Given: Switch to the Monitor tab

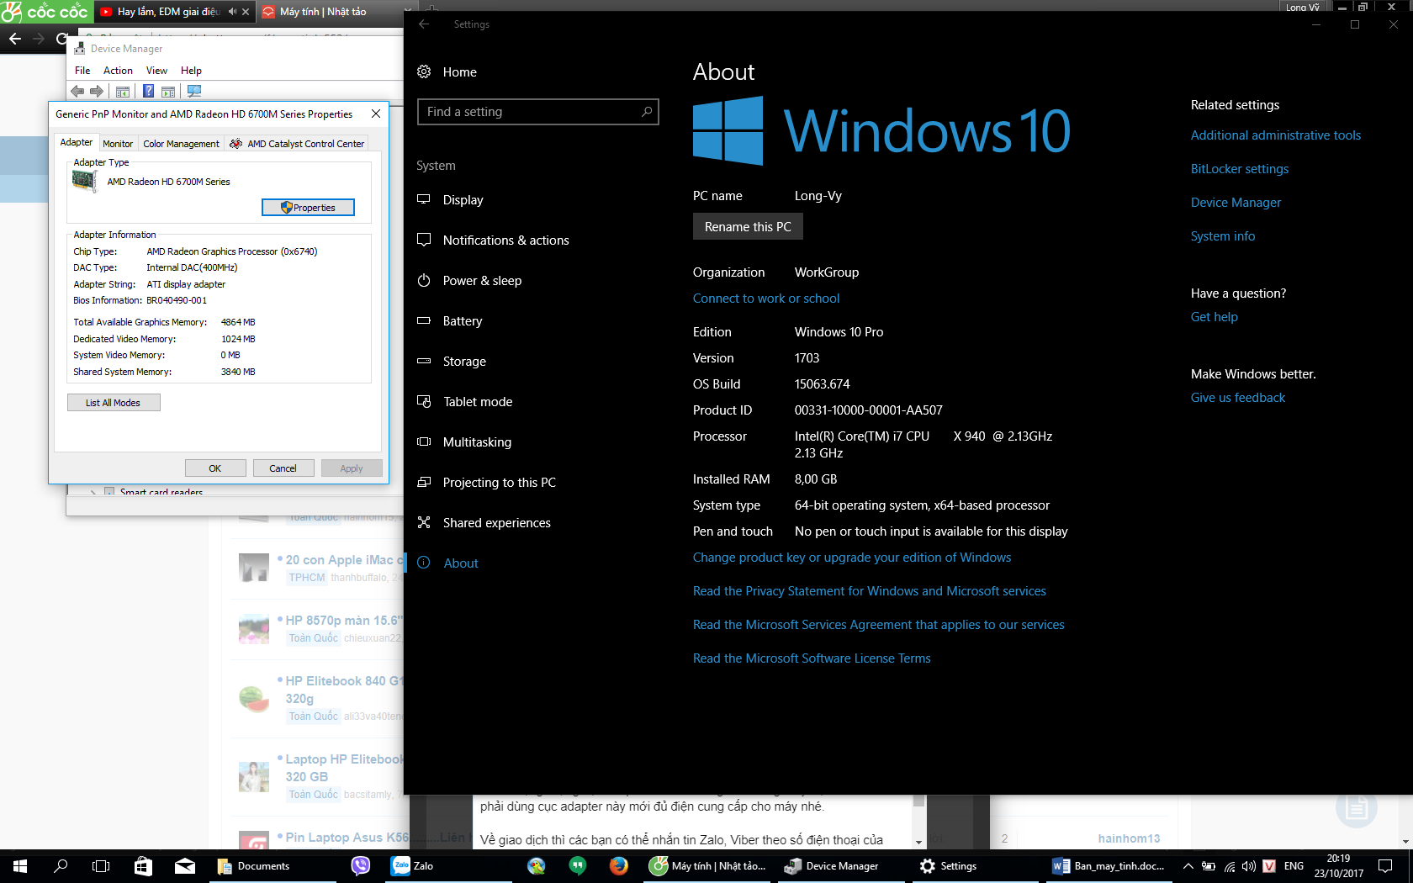Looking at the screenshot, I should [118, 144].
